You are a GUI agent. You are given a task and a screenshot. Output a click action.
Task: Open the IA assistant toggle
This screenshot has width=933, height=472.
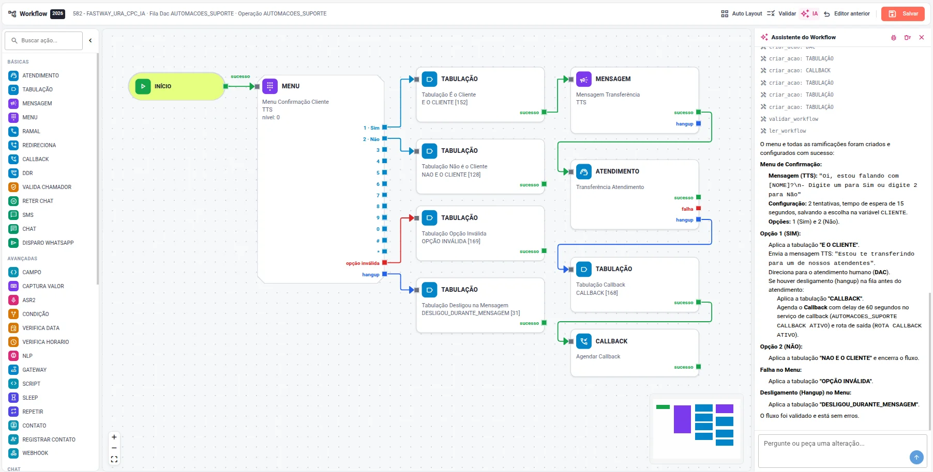point(809,13)
